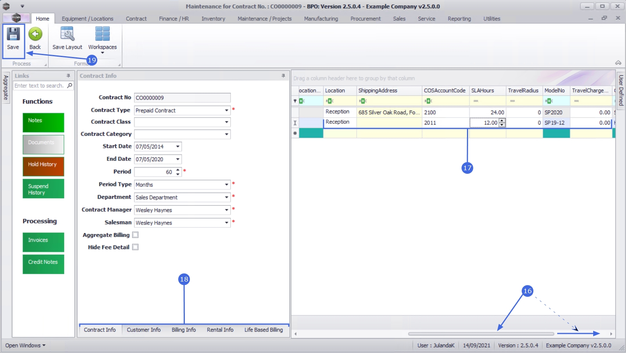This screenshot has height=353, width=626.
Task: Open the Aggregate side panel tab
Action: (6, 87)
